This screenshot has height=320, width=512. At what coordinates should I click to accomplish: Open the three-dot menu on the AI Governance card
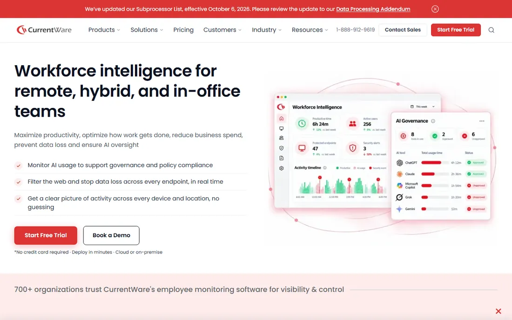482,121
